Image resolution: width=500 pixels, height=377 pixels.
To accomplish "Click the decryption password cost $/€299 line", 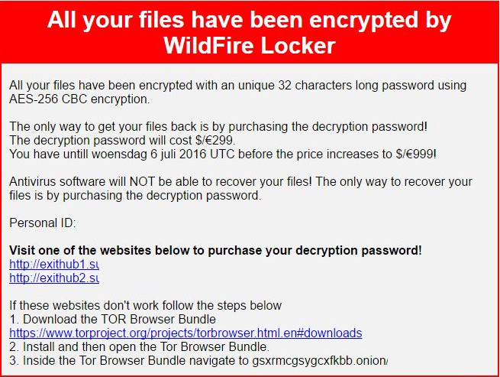I will tap(122, 140).
